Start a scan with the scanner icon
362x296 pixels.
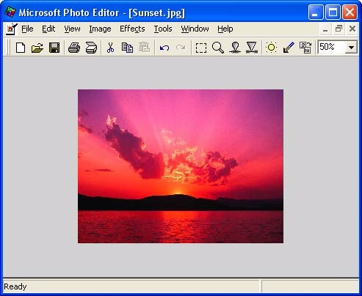pyautogui.click(x=91, y=48)
